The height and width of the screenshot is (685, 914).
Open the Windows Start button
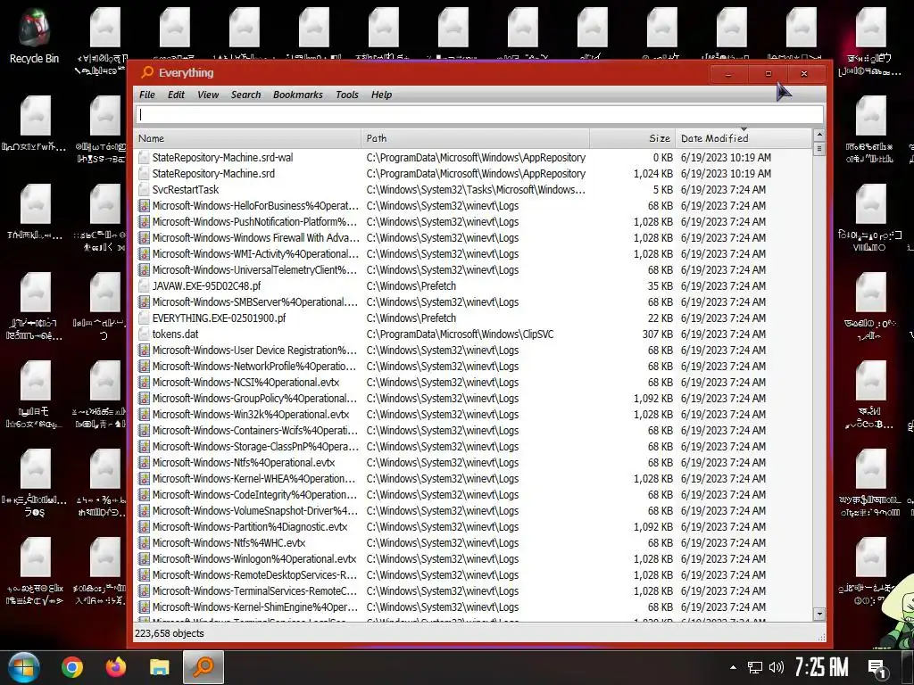24,667
